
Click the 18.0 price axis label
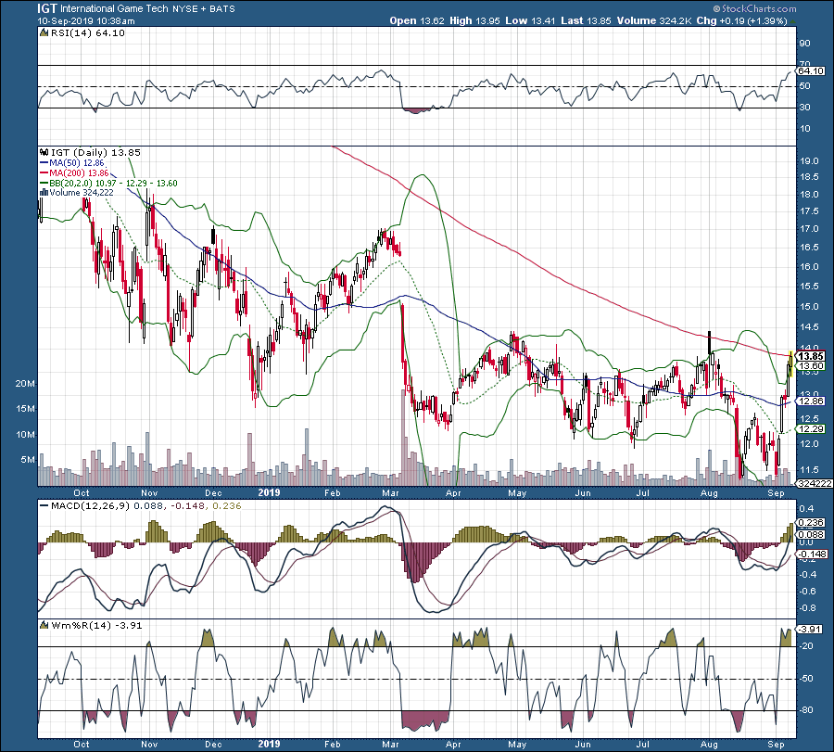[809, 195]
